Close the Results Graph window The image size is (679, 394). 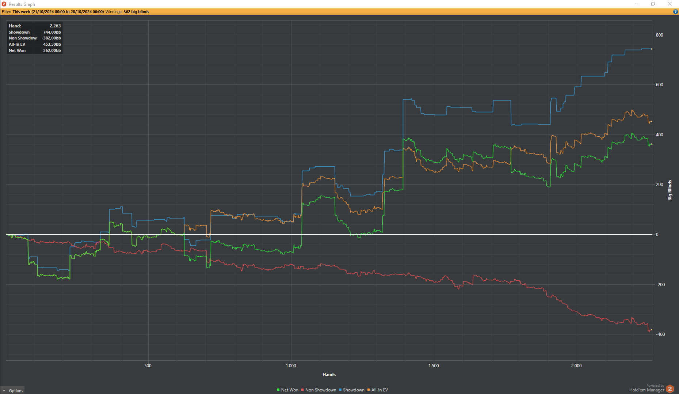pos(670,4)
